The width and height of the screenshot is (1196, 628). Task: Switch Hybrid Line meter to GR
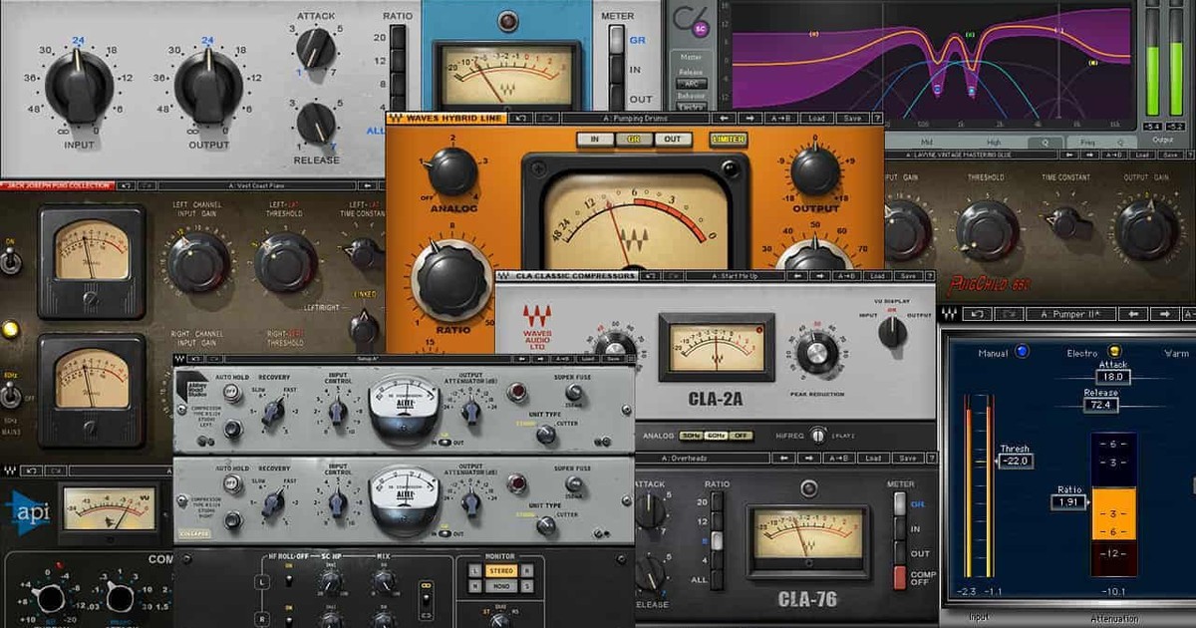click(634, 140)
